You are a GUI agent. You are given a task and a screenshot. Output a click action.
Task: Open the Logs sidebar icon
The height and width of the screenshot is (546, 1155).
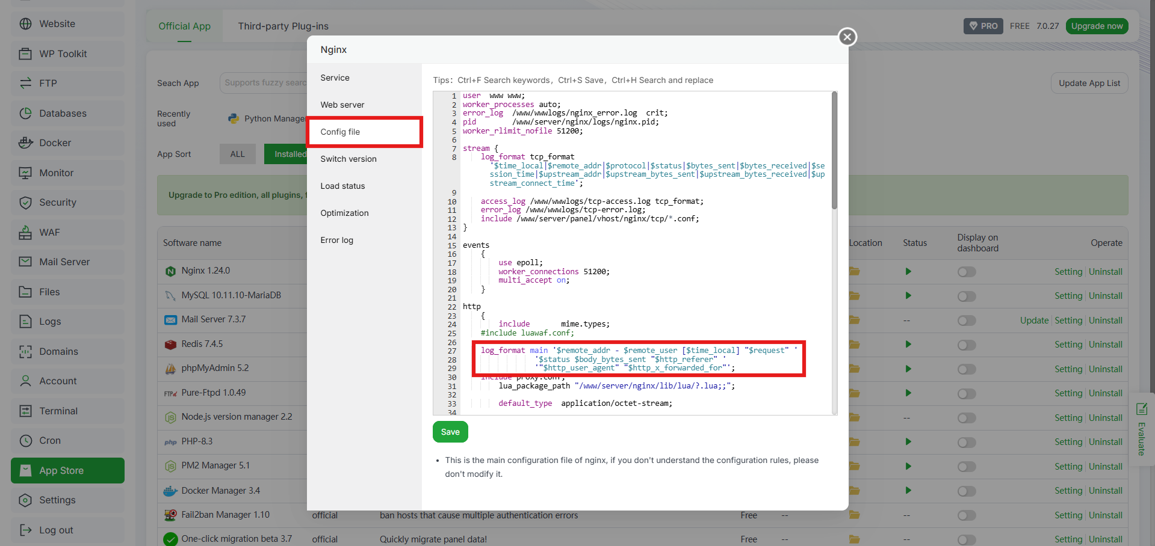tap(25, 322)
